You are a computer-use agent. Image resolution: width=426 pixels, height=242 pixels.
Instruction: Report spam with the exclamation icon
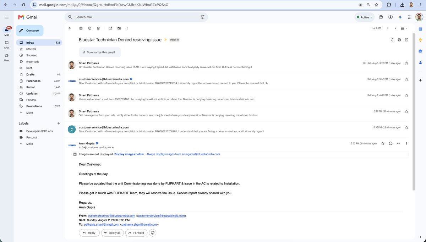[x=89, y=28]
